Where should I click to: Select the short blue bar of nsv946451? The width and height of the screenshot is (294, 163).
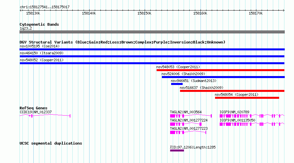coord(177,84)
